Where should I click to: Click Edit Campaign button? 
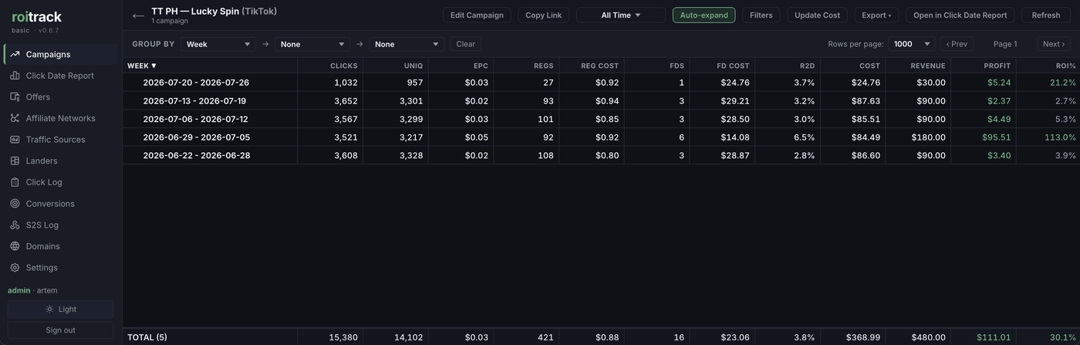[477, 15]
